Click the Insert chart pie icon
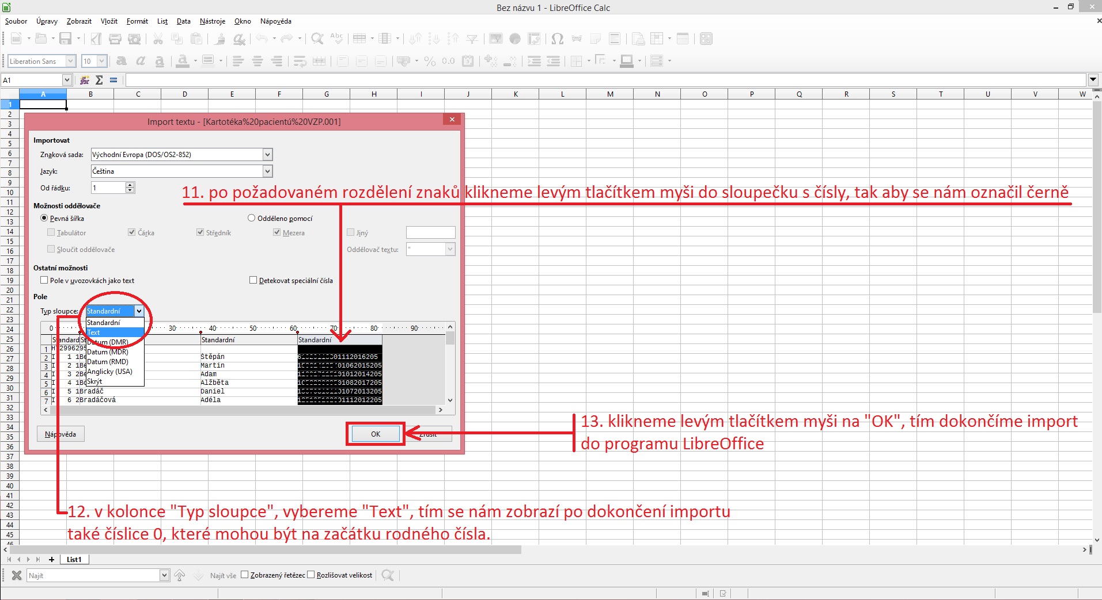The image size is (1102, 600). tap(515, 39)
